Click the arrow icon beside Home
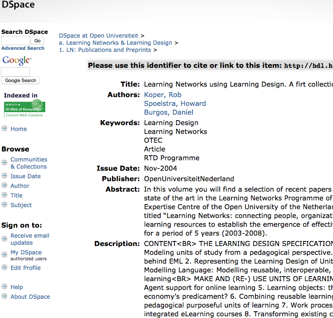Viewport: 333px width, 318px height. pyautogui.click(x=5, y=128)
